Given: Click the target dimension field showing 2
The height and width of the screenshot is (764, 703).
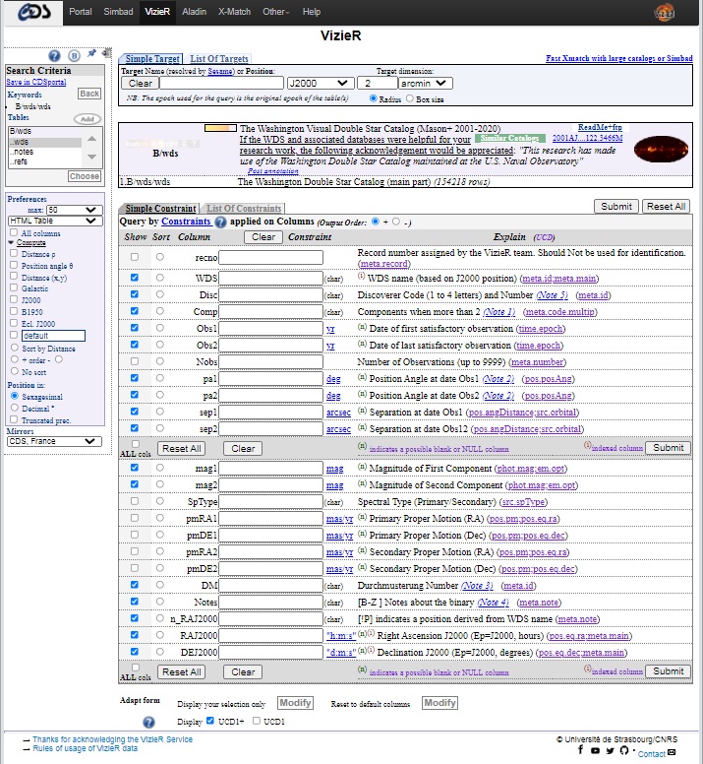Looking at the screenshot, I should pos(377,84).
